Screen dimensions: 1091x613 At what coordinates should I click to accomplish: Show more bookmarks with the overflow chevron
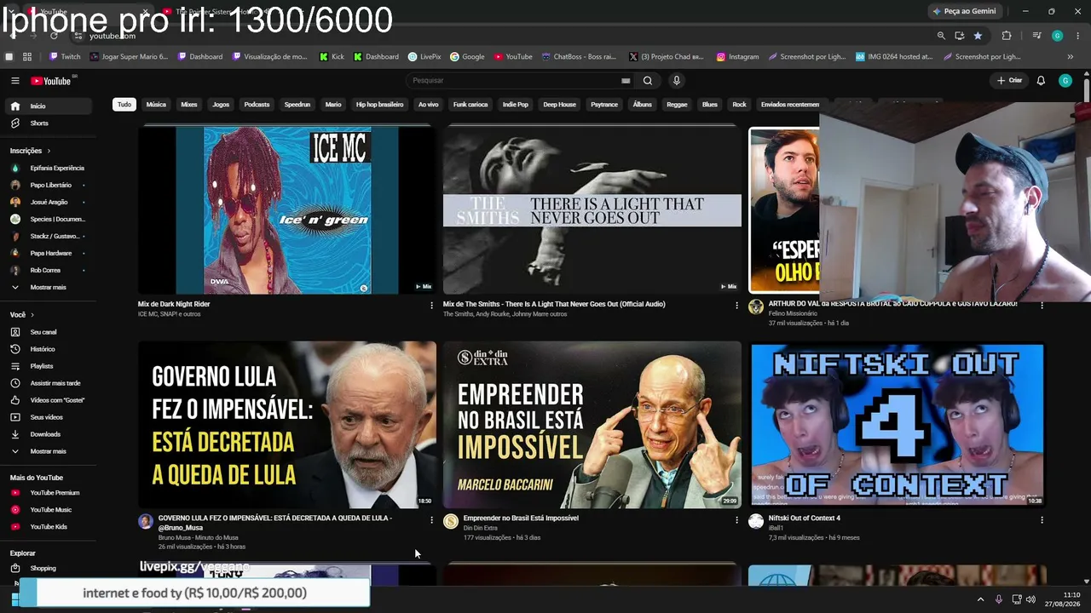pos(1070,57)
